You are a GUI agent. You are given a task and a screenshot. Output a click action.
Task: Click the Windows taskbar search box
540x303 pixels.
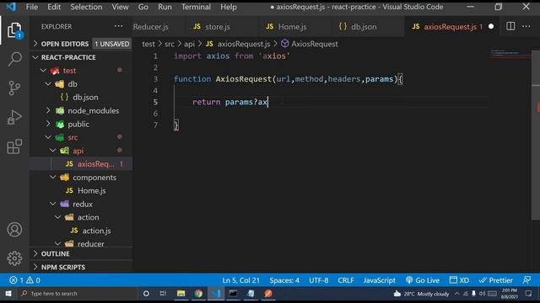[x=78, y=294]
